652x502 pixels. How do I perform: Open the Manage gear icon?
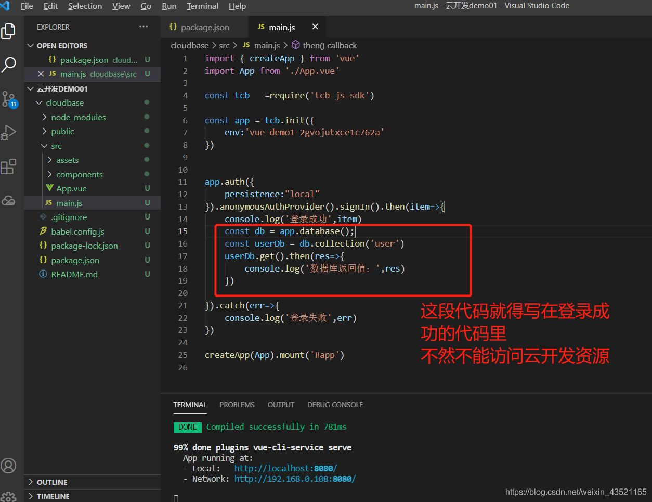tap(8, 496)
